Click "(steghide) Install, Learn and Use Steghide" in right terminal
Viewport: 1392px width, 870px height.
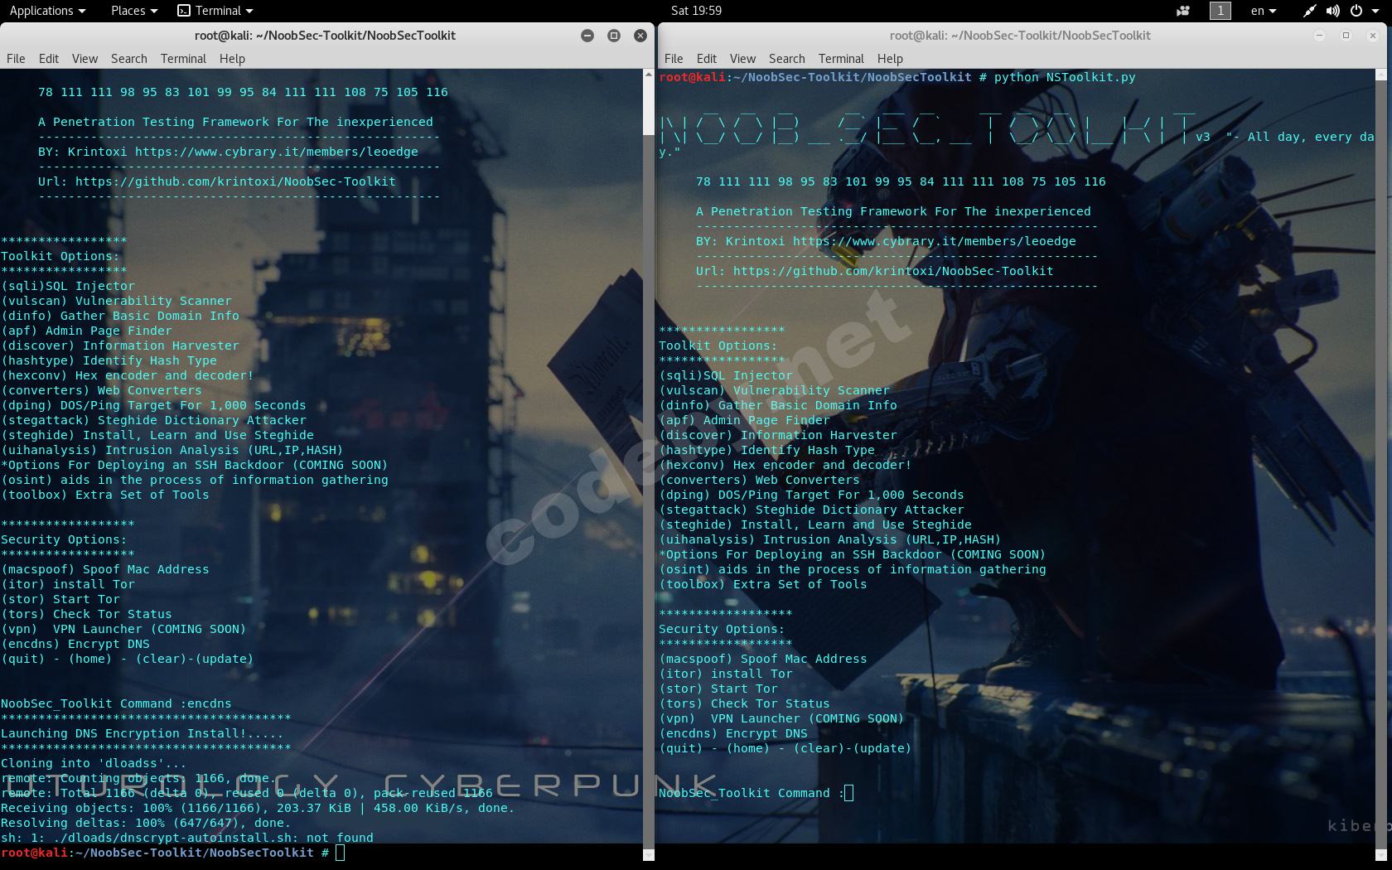[815, 524]
